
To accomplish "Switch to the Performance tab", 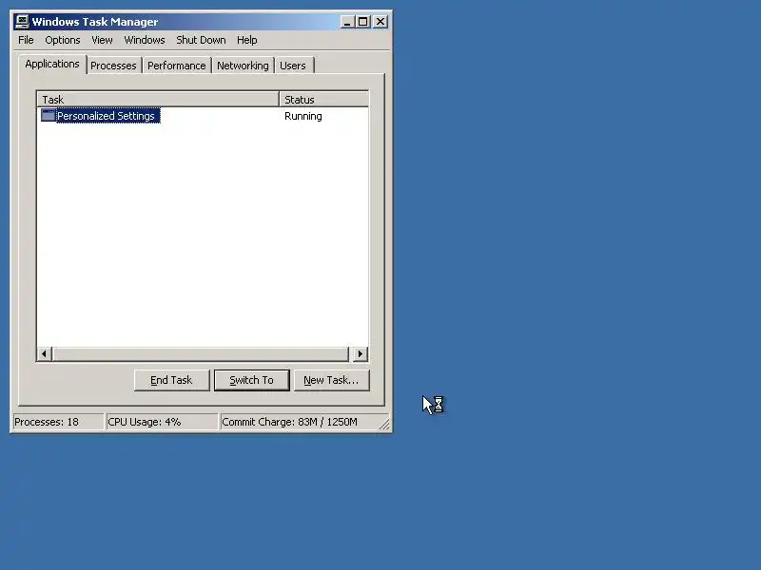I will 177,66.
